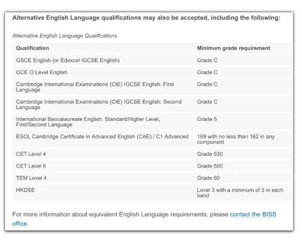Select the GCE O Level English row

pyautogui.click(x=152, y=72)
